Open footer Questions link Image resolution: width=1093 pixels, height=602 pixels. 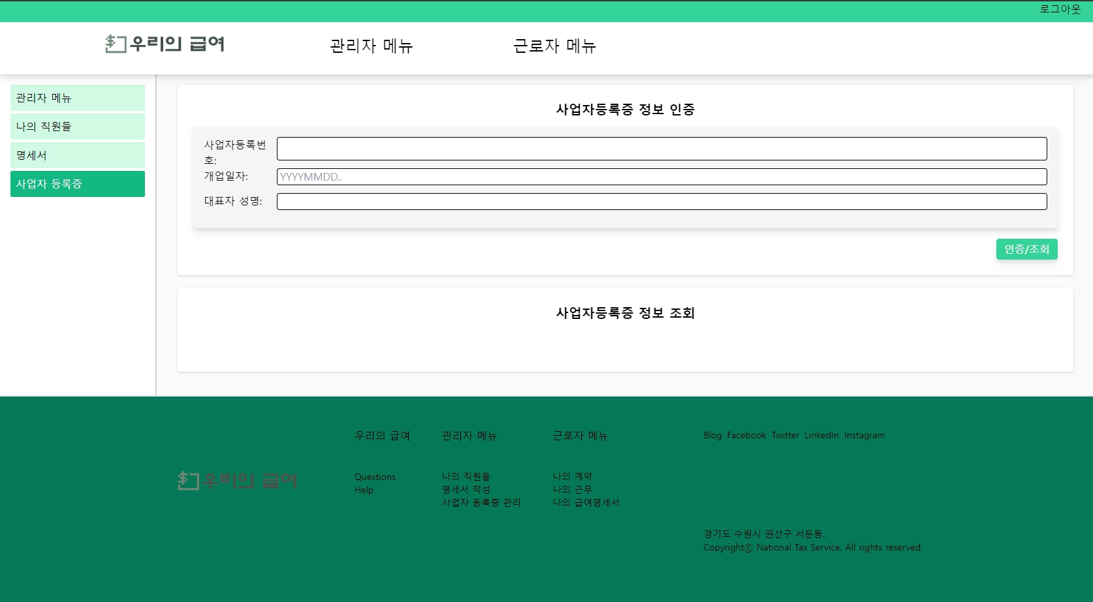[x=375, y=477]
